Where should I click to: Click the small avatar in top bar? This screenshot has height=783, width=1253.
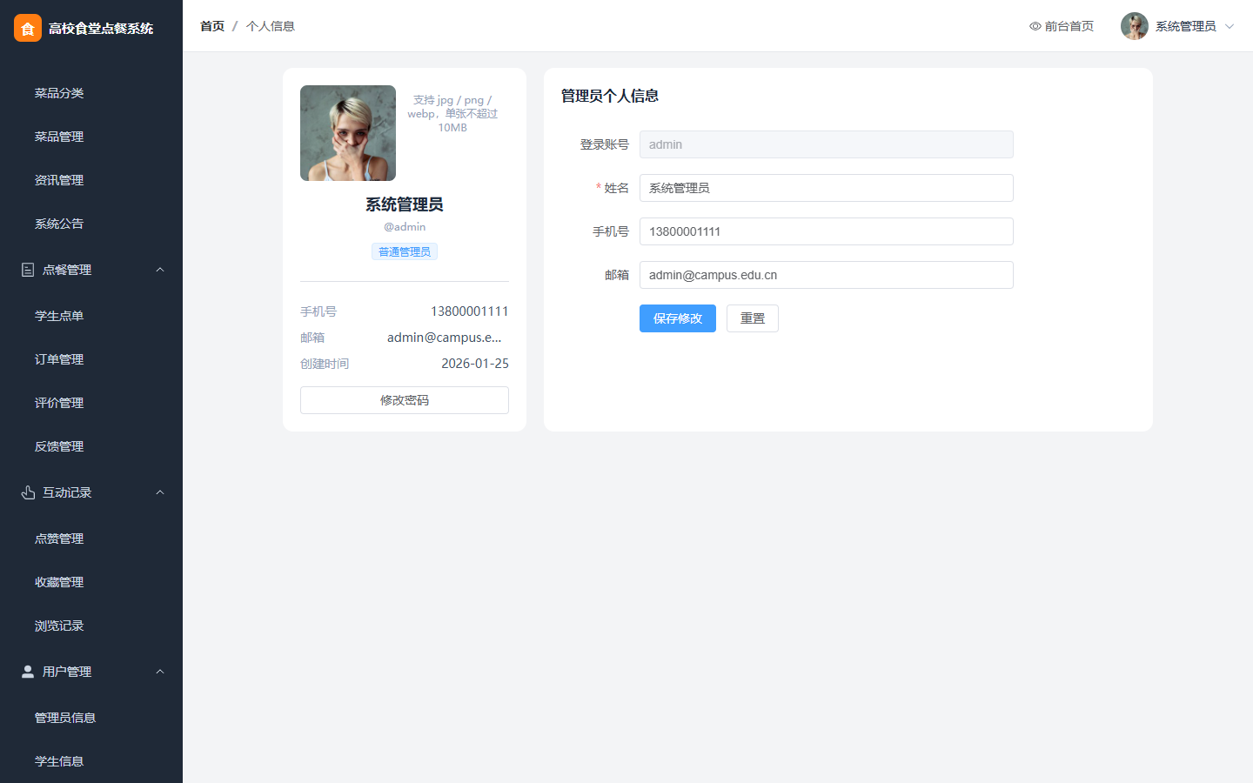[1135, 26]
